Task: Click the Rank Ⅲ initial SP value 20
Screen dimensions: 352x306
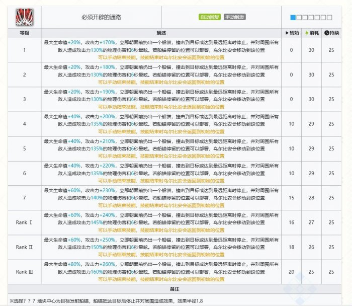Action: (291, 272)
